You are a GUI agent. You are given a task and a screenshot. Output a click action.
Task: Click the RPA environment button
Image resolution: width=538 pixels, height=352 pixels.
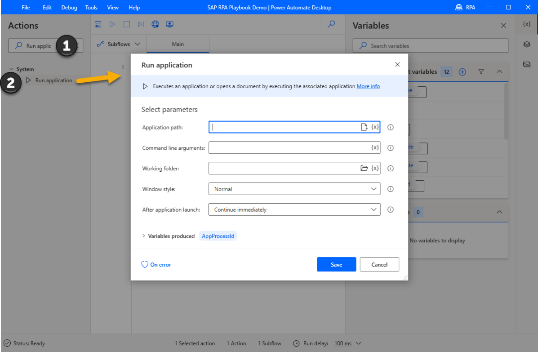click(465, 7)
